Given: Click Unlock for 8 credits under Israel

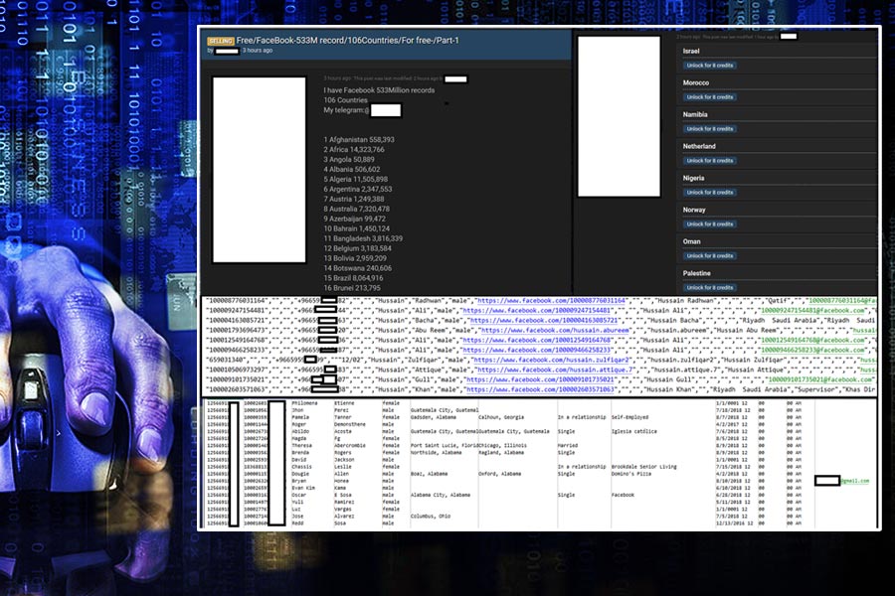Looking at the screenshot, I should [x=710, y=66].
